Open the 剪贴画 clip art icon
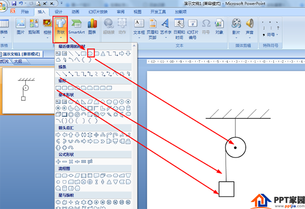Screen dimensions: 305x209 point(34,27)
